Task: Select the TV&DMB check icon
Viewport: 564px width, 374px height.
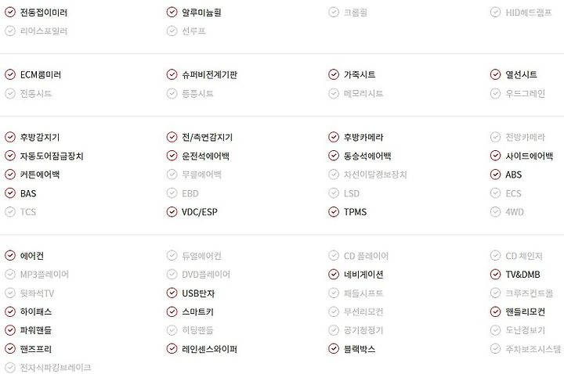Action: (495, 274)
